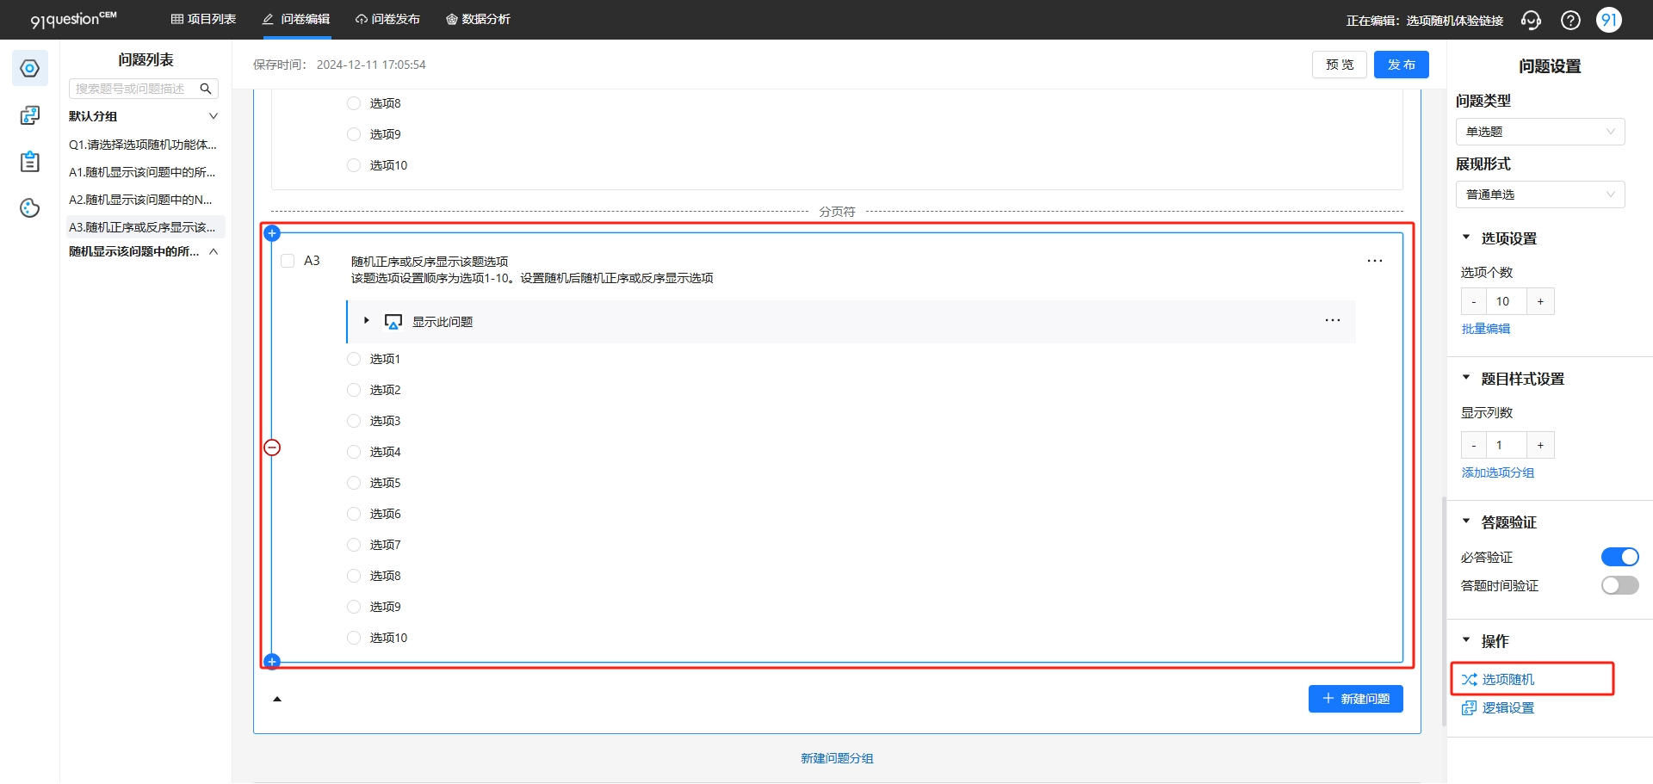
Task: Check the A3 question checkbox
Action: (x=288, y=261)
